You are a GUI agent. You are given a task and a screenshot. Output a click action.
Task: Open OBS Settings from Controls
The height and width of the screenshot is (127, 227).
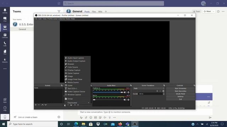click(x=181, y=96)
